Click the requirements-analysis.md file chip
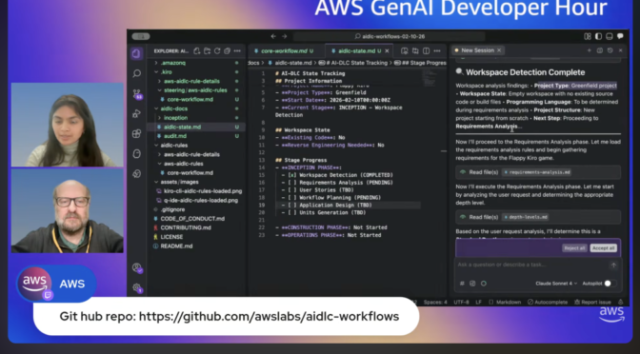This screenshot has width=640, height=354. (x=537, y=172)
